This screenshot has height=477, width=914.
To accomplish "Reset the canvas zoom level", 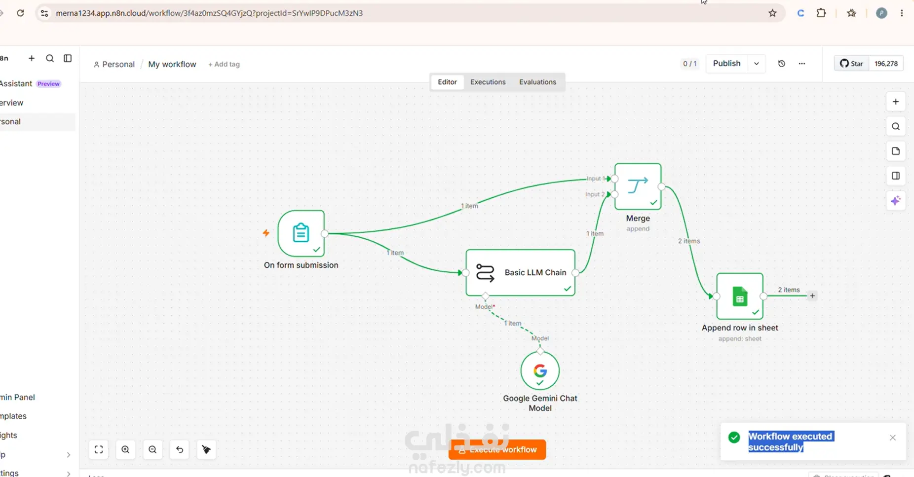I will [x=180, y=449].
